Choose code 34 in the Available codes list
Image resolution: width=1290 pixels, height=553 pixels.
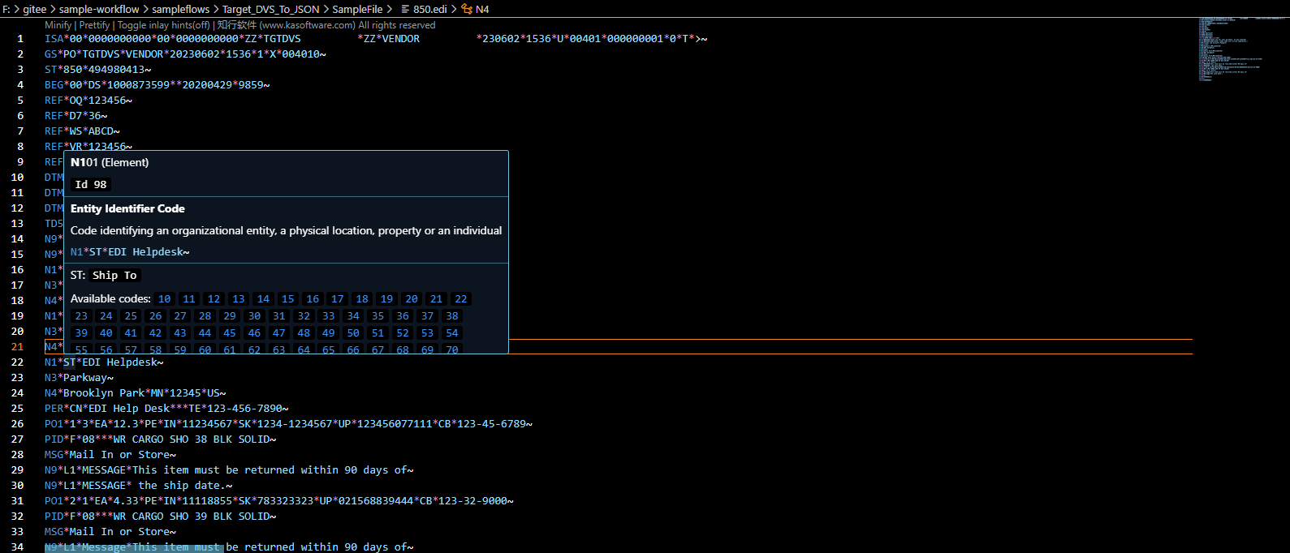353,316
